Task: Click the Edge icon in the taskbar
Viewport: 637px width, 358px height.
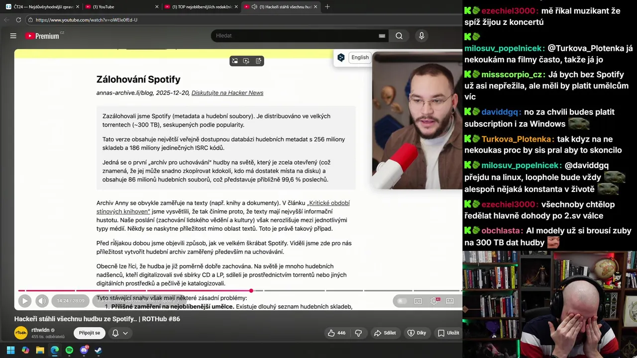Action: (55, 350)
